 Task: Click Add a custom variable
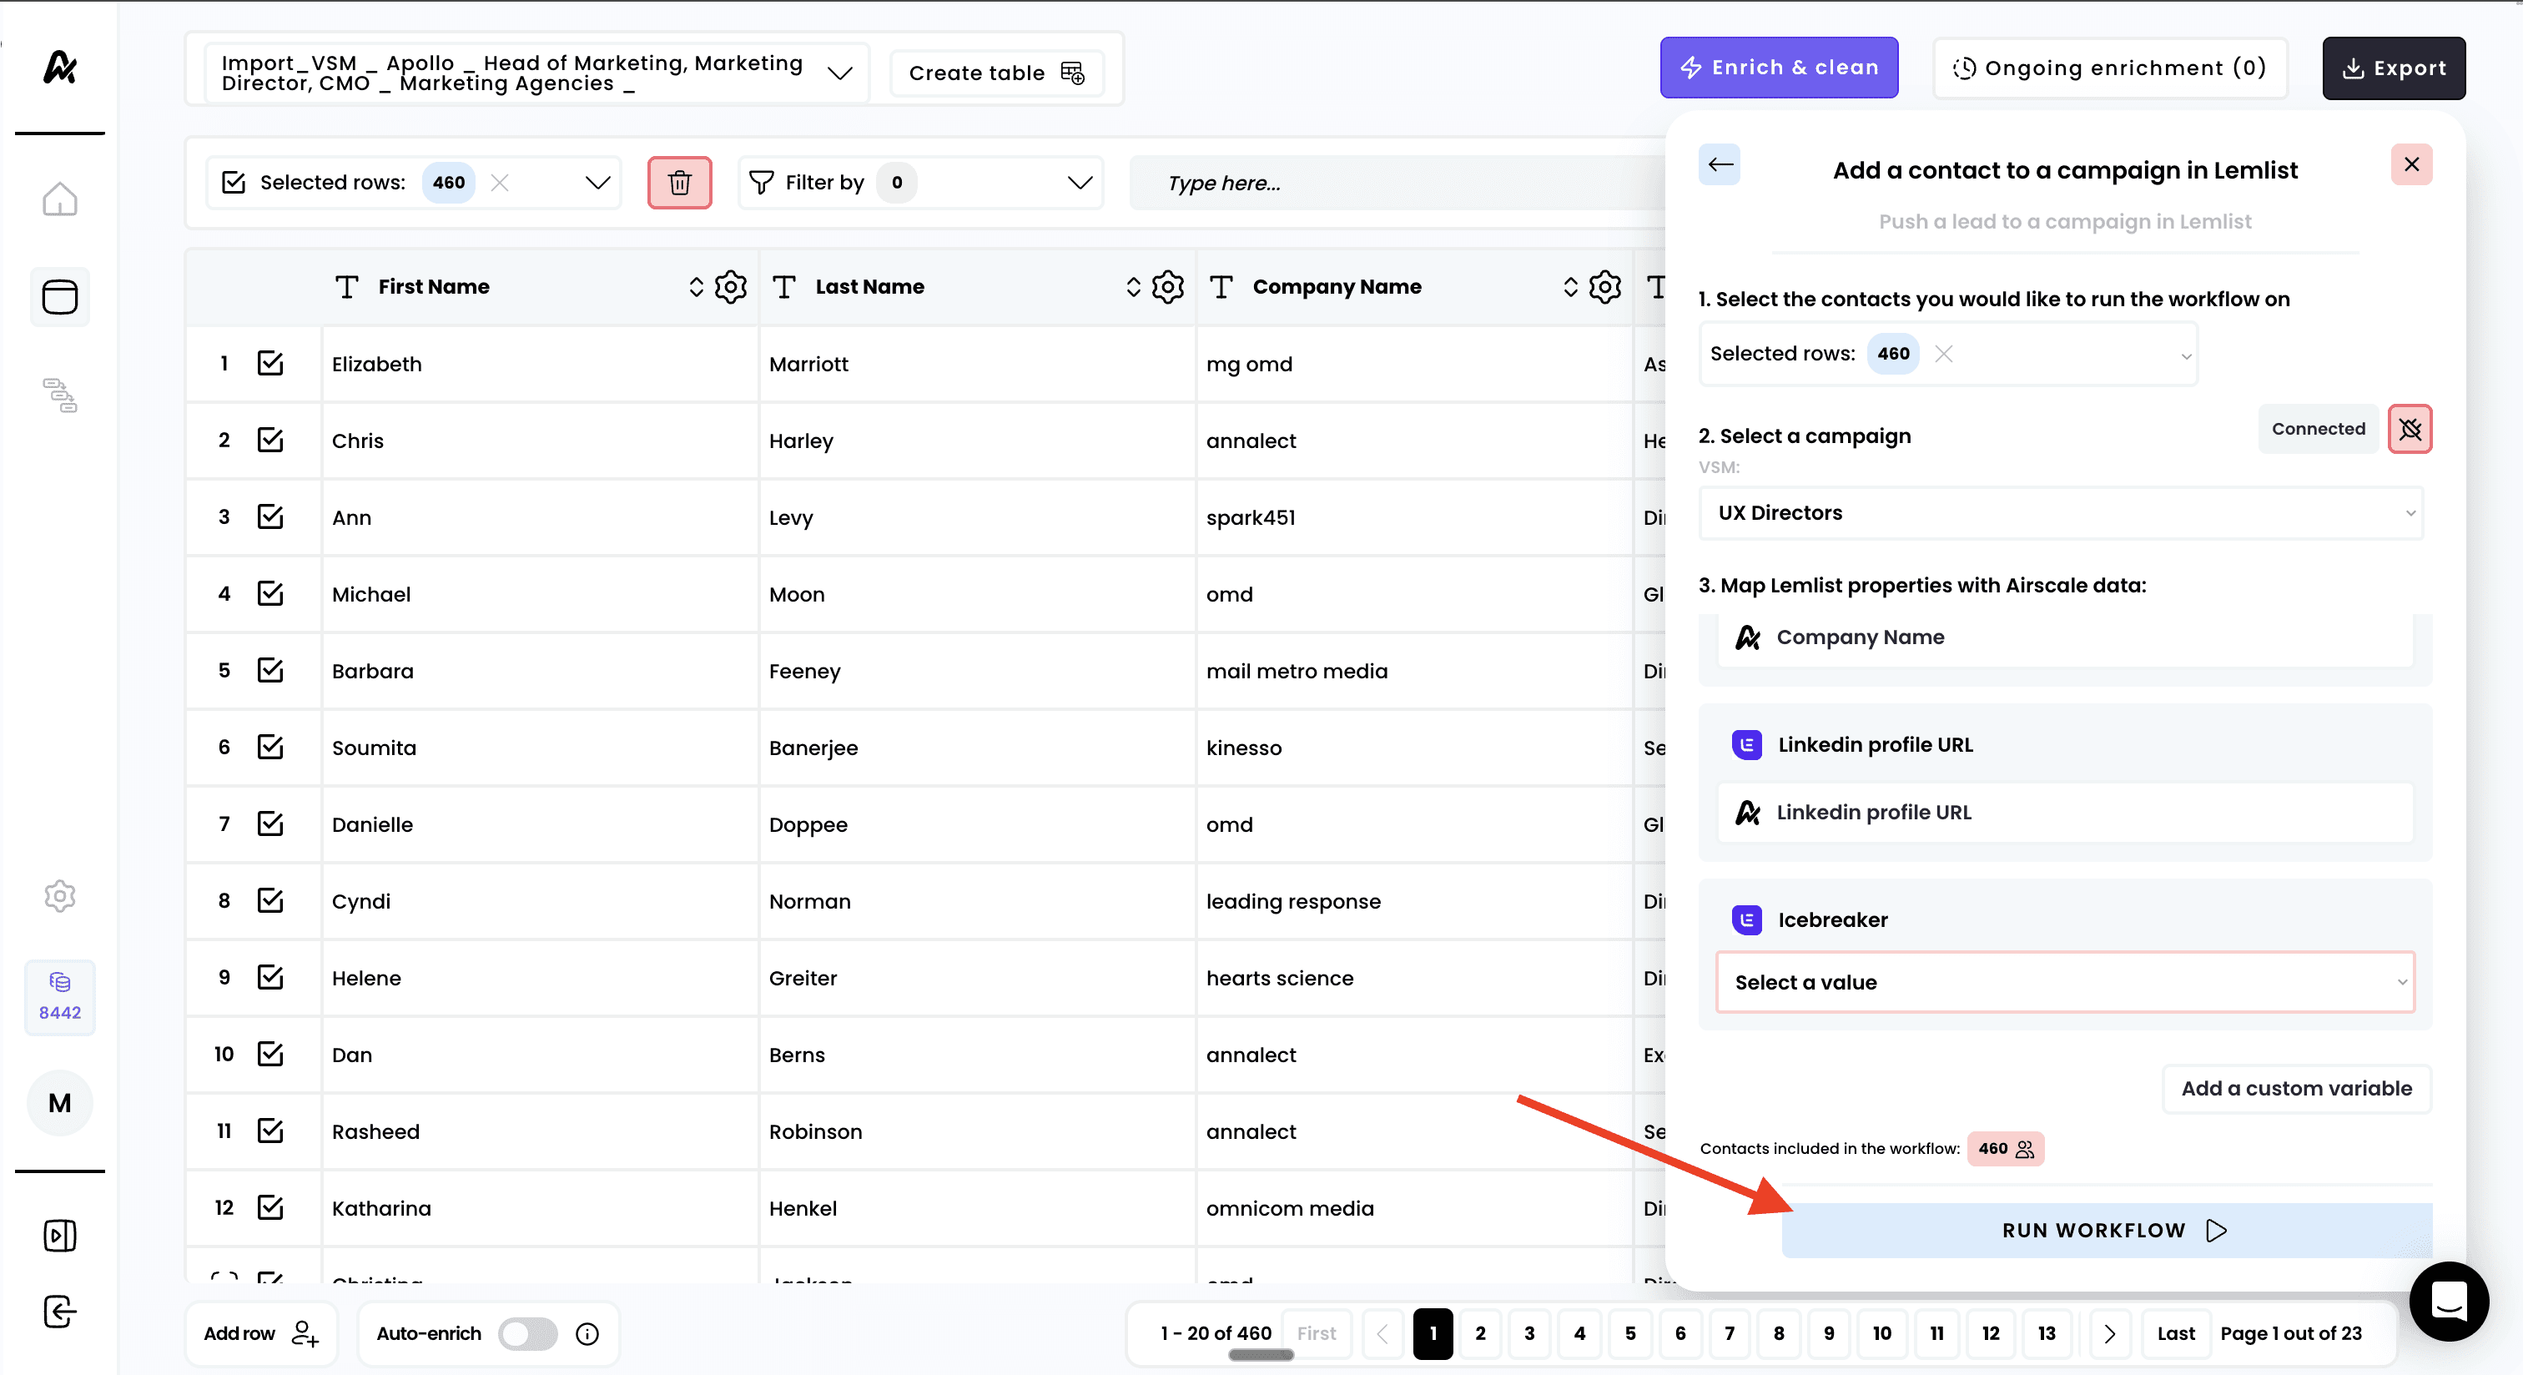pos(2296,1088)
